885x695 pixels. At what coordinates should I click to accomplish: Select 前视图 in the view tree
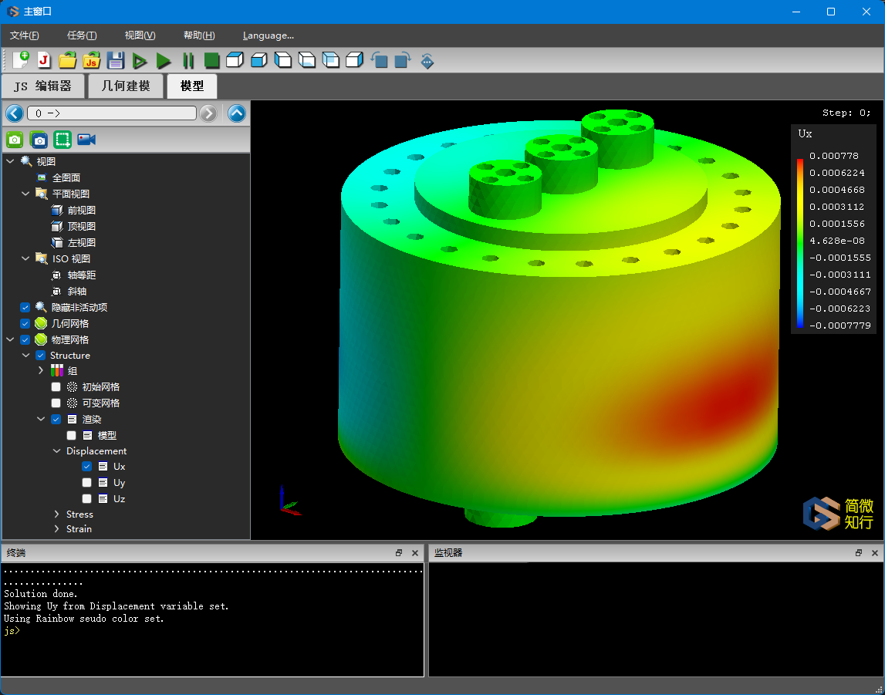pyautogui.click(x=81, y=211)
